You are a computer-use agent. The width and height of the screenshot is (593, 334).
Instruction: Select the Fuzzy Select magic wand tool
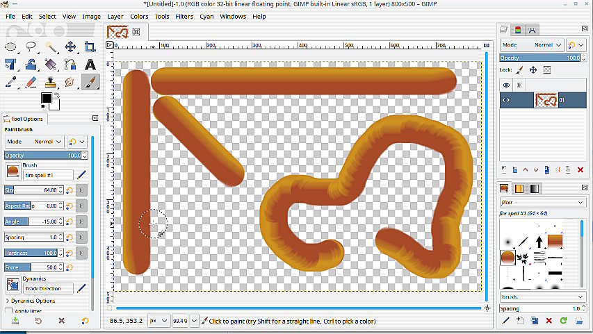pos(51,47)
